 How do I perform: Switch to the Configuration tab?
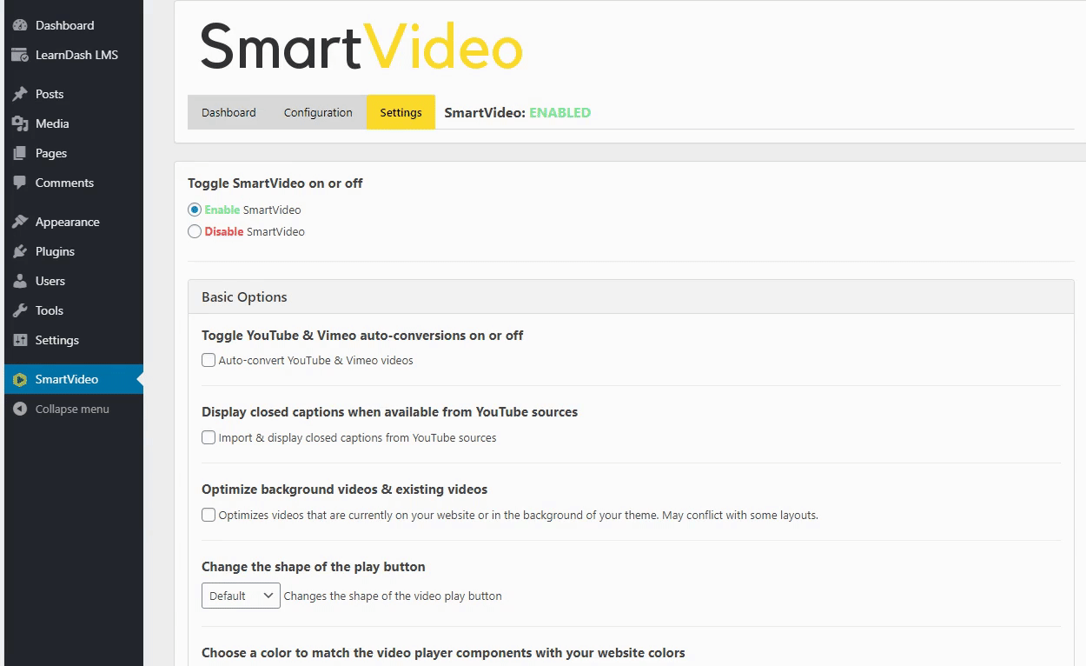[318, 112]
